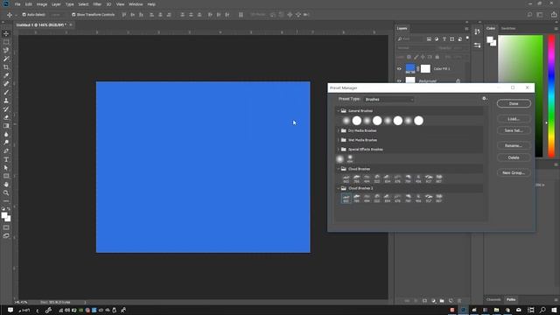
Task: Select the Rectangular Marquee tool
Action: tap(6, 42)
